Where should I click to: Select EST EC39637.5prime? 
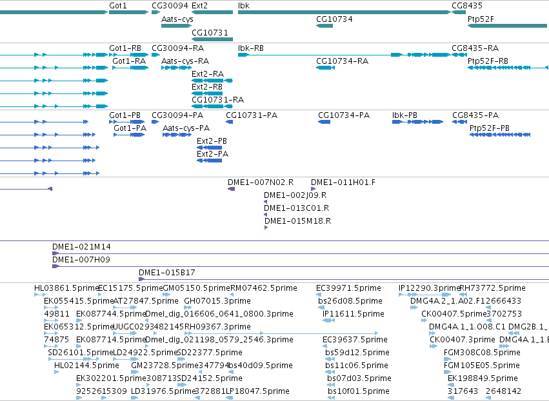(x=355, y=340)
